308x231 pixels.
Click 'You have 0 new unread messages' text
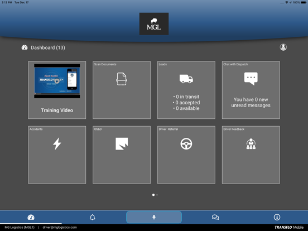(251, 102)
